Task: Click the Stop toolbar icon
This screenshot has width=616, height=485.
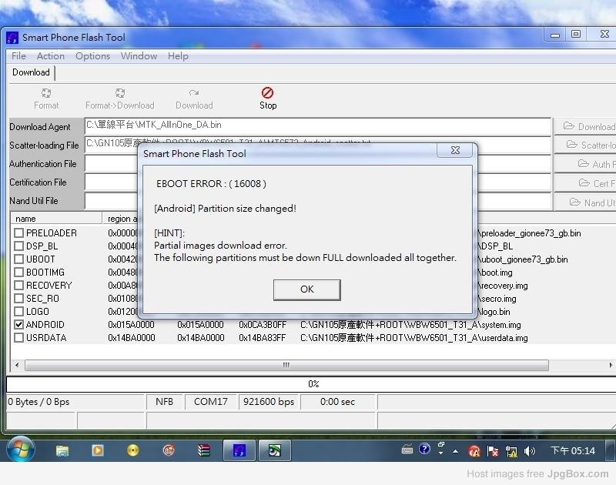Action: [x=267, y=93]
